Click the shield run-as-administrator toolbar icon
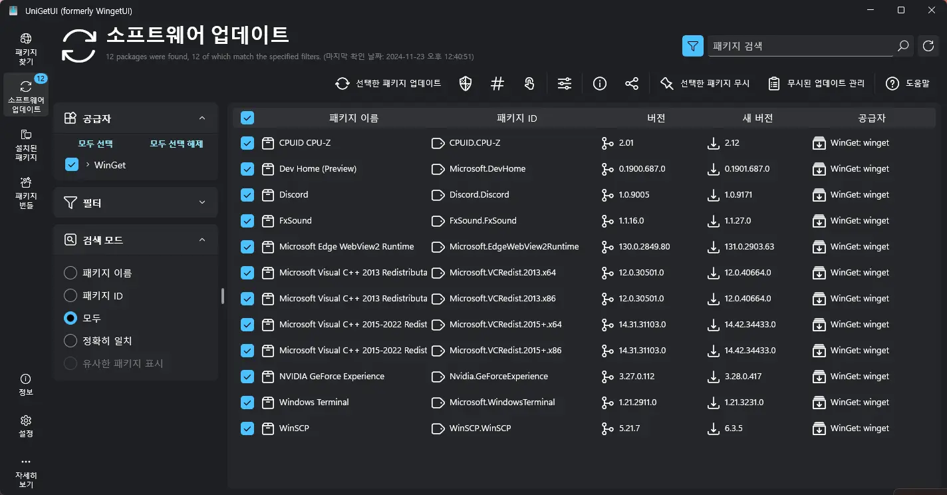The image size is (947, 495). 466,83
